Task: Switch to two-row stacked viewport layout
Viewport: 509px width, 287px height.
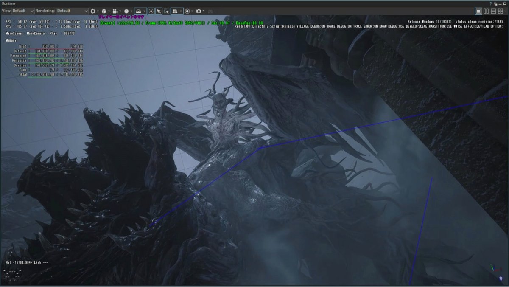Action: (x=493, y=11)
